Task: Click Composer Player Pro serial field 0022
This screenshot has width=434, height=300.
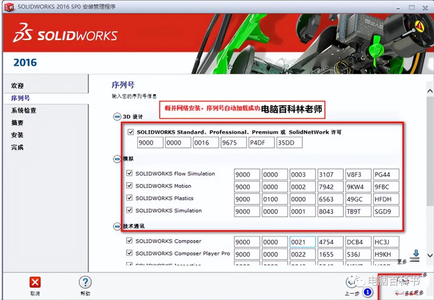Action: tap(303, 254)
